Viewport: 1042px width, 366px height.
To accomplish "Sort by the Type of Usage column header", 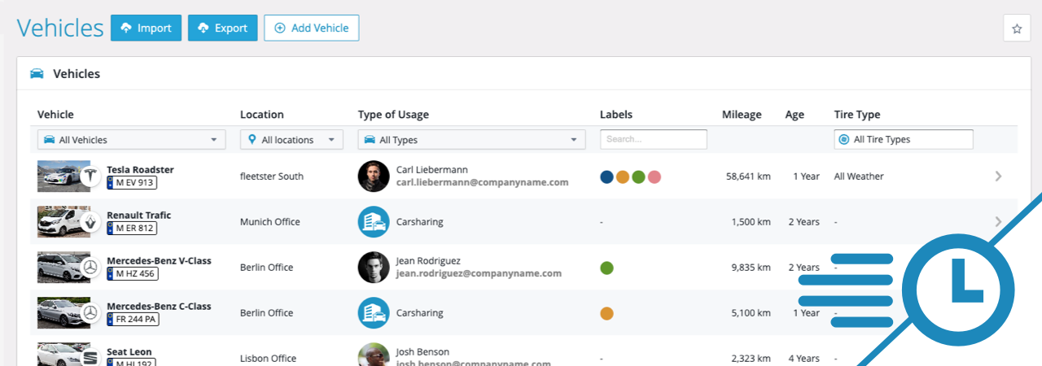I will (393, 115).
